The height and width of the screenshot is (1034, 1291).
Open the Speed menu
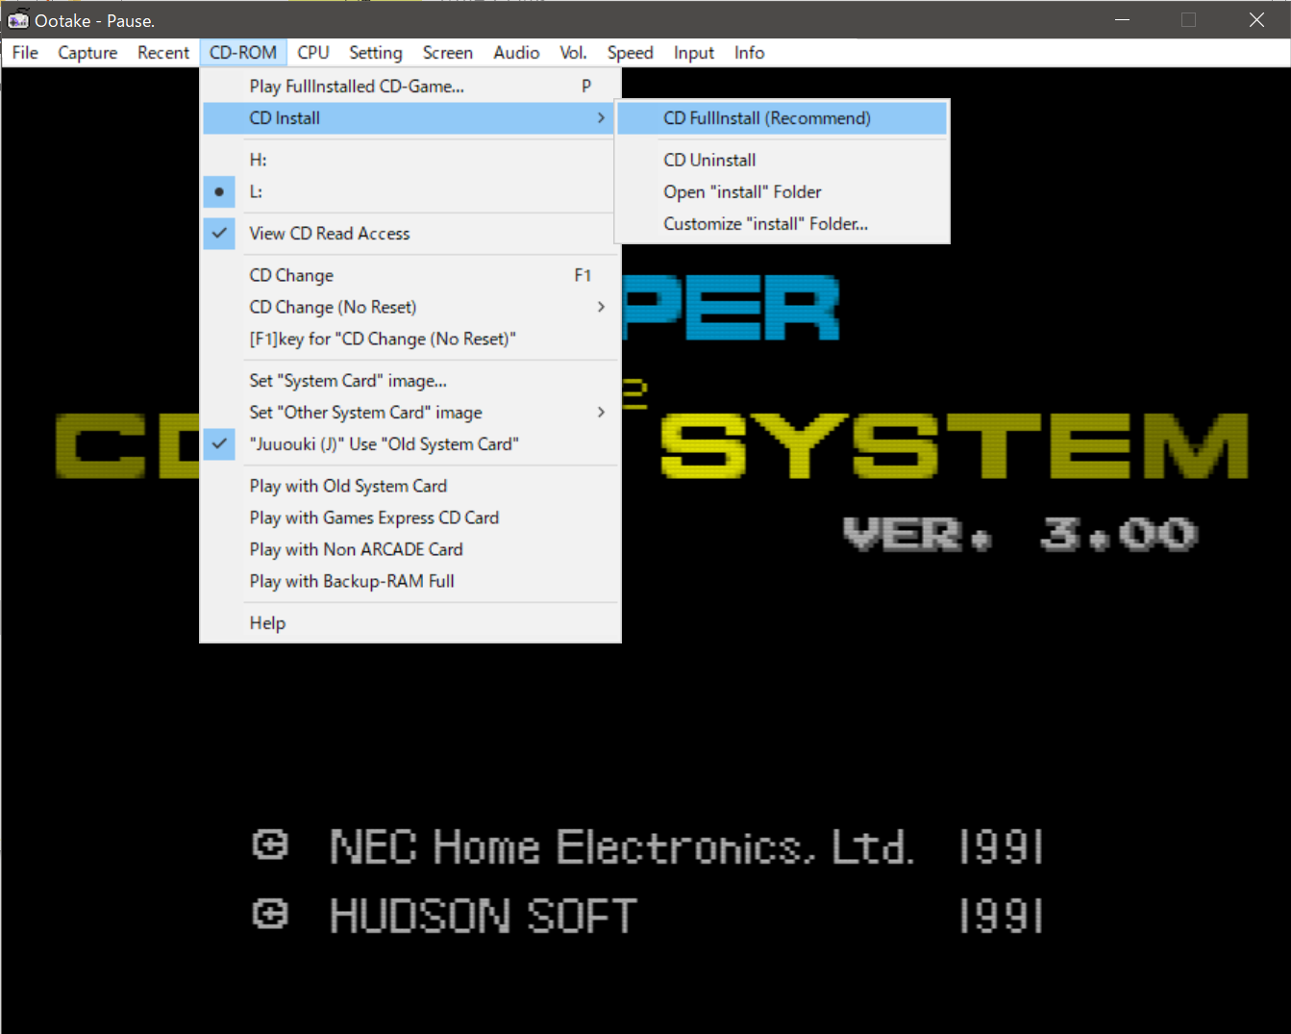coord(631,53)
